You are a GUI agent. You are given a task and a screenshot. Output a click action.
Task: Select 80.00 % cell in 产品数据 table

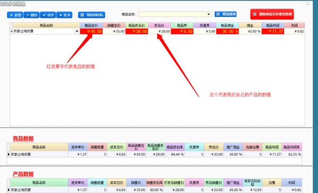click(x=155, y=190)
